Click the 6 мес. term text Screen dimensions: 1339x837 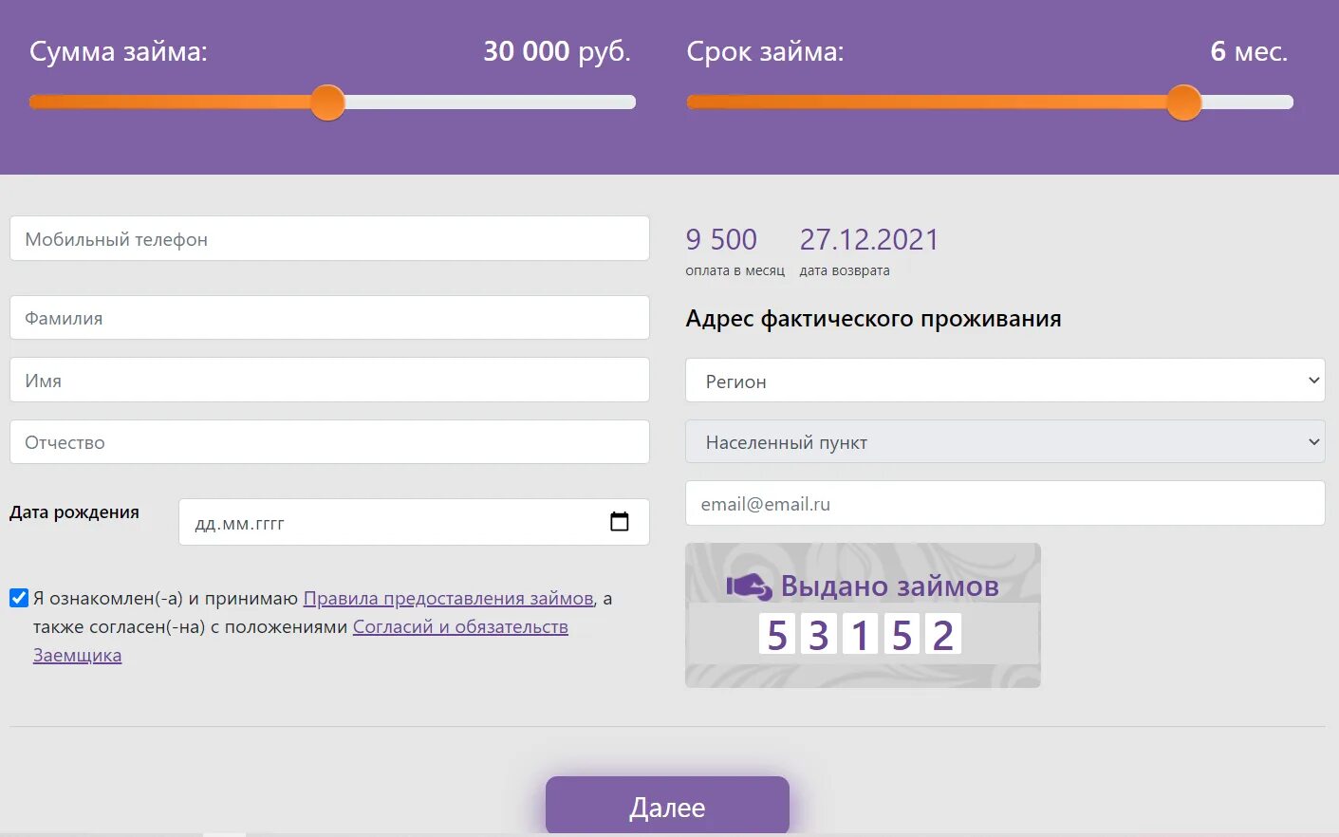tap(1249, 51)
